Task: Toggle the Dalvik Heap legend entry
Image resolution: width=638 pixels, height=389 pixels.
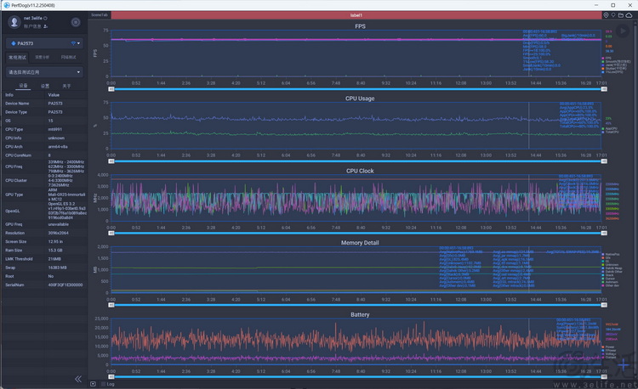Action: pos(612,268)
